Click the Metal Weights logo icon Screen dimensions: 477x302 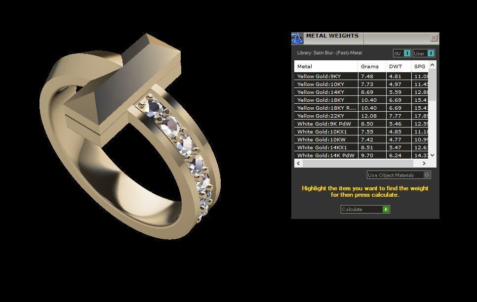coord(297,39)
